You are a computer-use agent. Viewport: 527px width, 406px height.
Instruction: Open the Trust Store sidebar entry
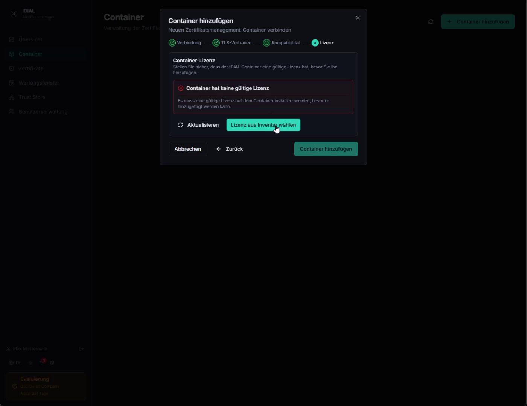click(32, 97)
